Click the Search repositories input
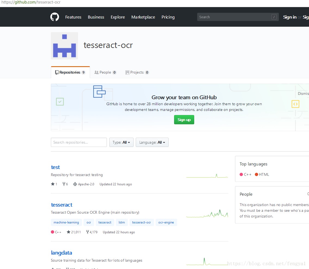Screen dimensions: 309x269 pyautogui.click(x=79, y=142)
